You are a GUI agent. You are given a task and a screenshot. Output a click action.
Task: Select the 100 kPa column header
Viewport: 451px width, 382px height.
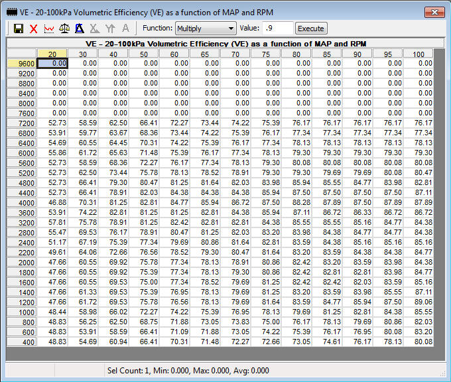click(419, 54)
